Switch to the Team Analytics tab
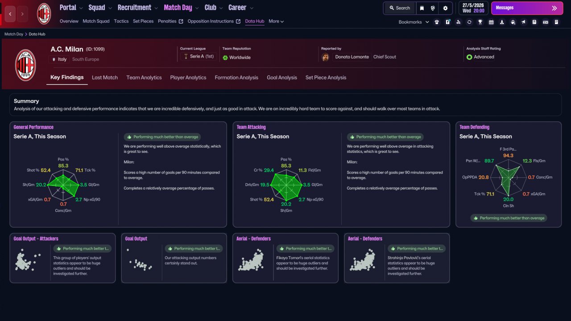Image resolution: width=571 pixels, height=321 pixels. pos(144,78)
